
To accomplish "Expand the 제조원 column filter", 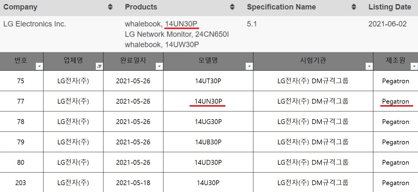I will click(414, 66).
